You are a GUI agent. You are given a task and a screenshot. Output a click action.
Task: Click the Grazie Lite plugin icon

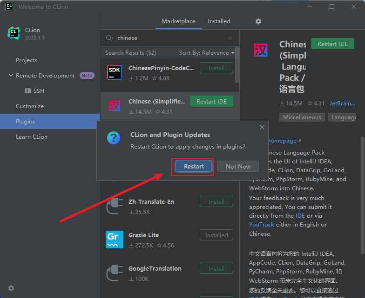115,240
